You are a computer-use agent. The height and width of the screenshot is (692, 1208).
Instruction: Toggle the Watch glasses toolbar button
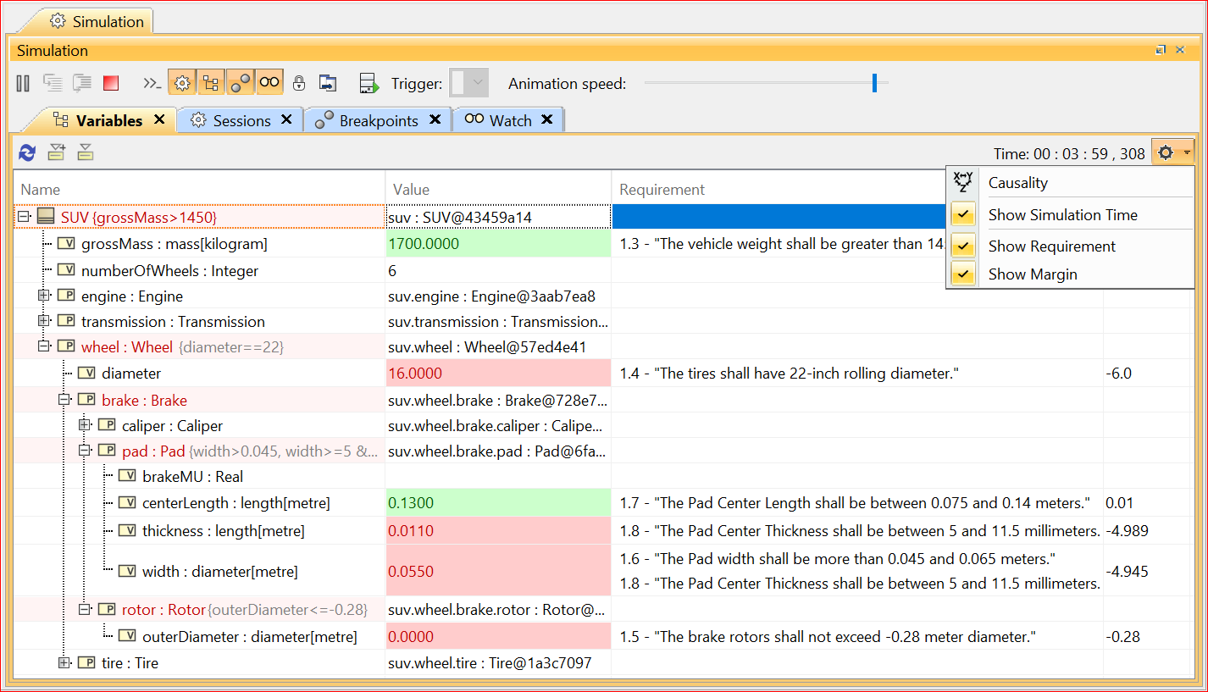point(269,82)
